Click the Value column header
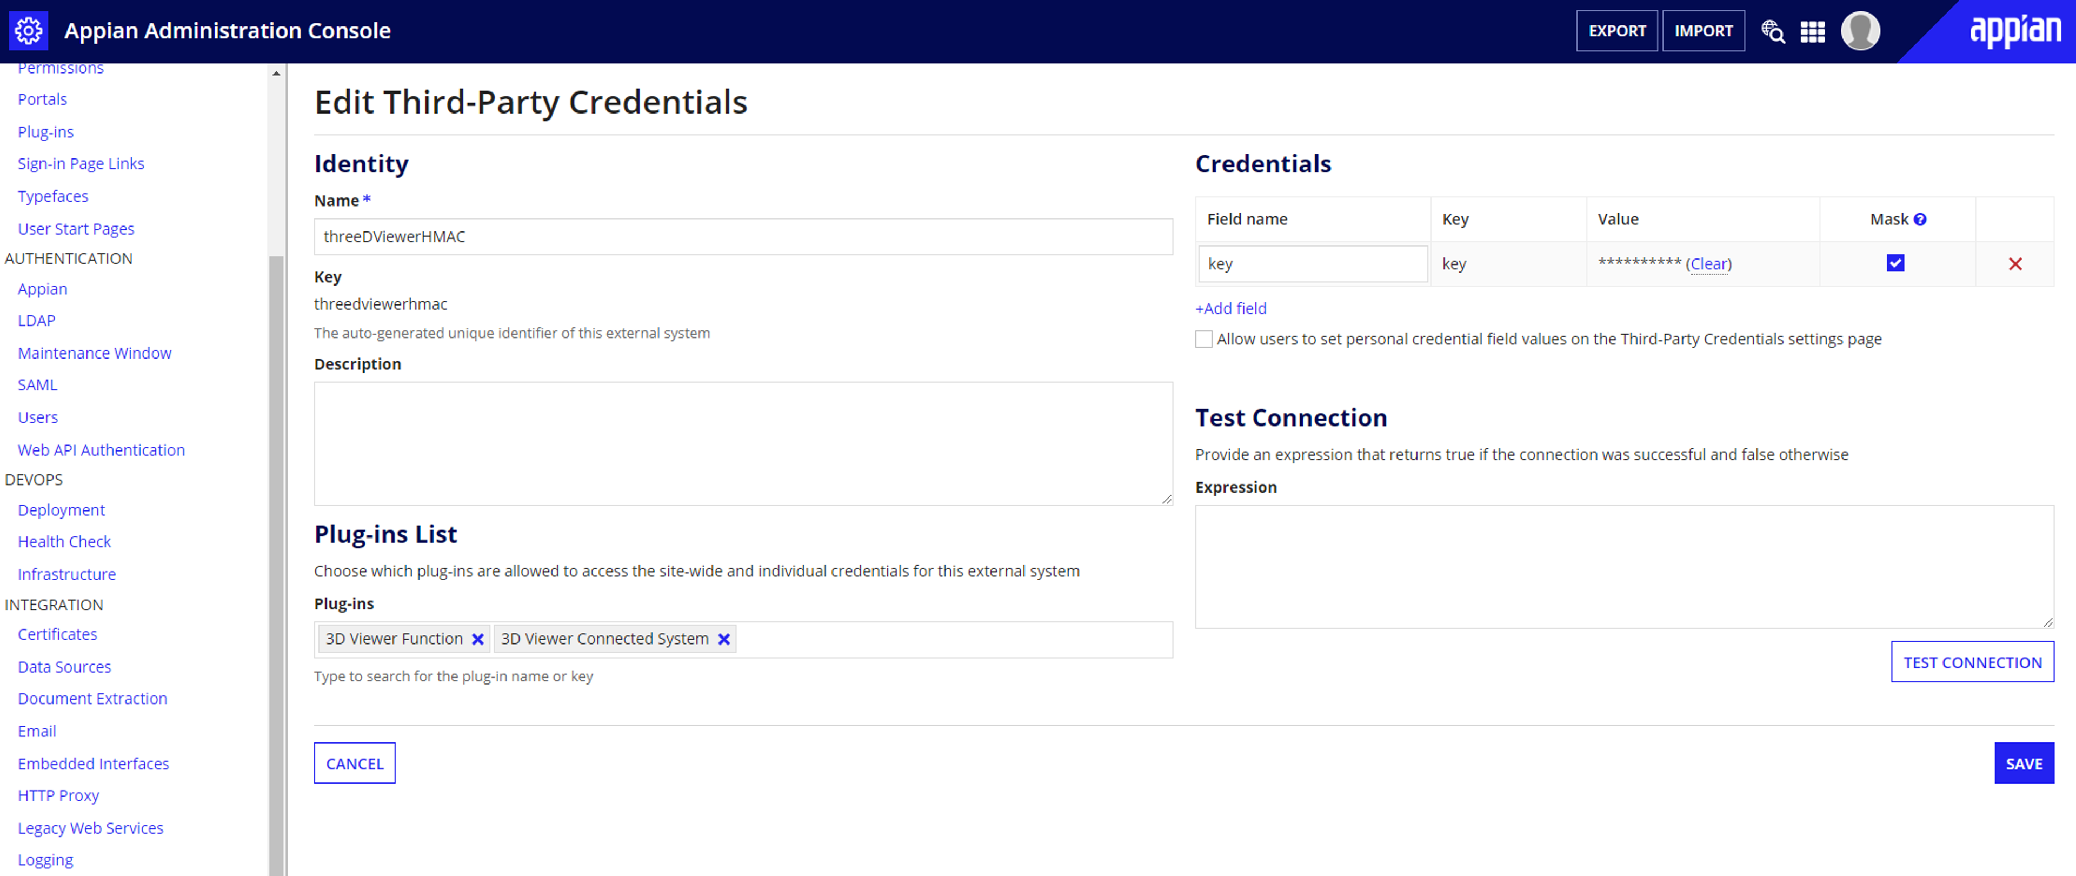This screenshot has width=2076, height=876. click(1618, 219)
